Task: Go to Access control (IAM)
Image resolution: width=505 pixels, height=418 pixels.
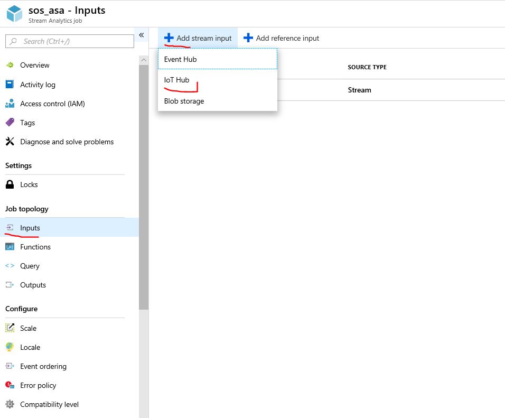Action: tap(52, 104)
